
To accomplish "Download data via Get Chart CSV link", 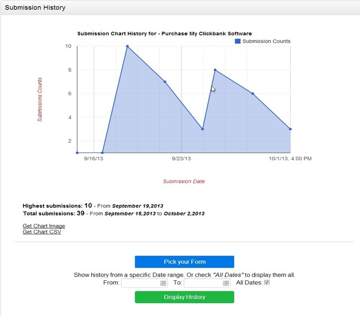I will tap(42, 232).
